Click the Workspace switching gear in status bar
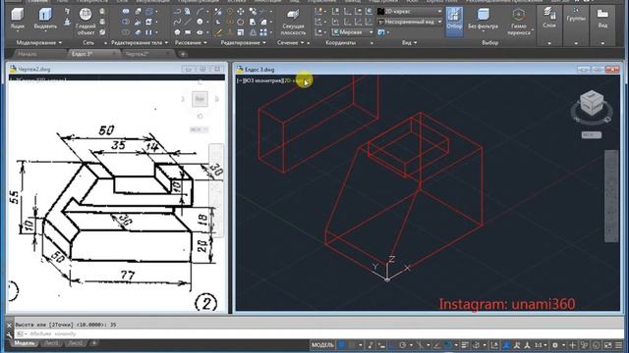This screenshot has height=353, width=629. tap(555, 345)
